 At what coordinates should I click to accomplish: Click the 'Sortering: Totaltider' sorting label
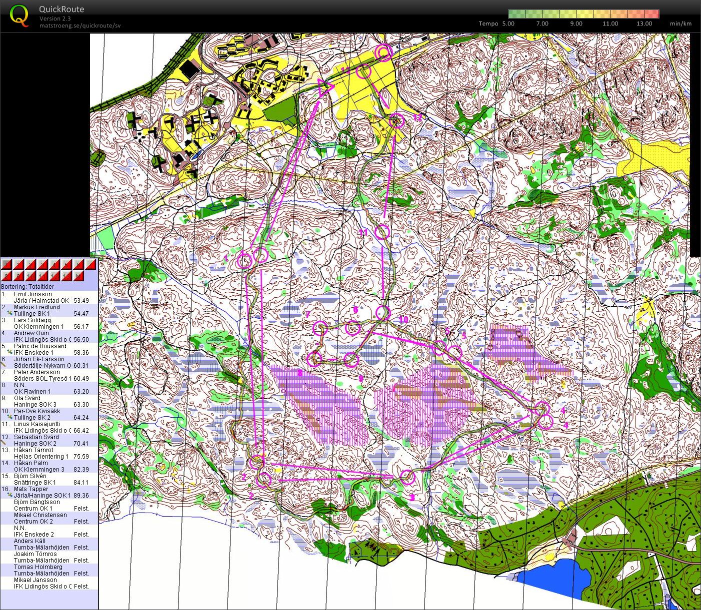(x=27, y=287)
